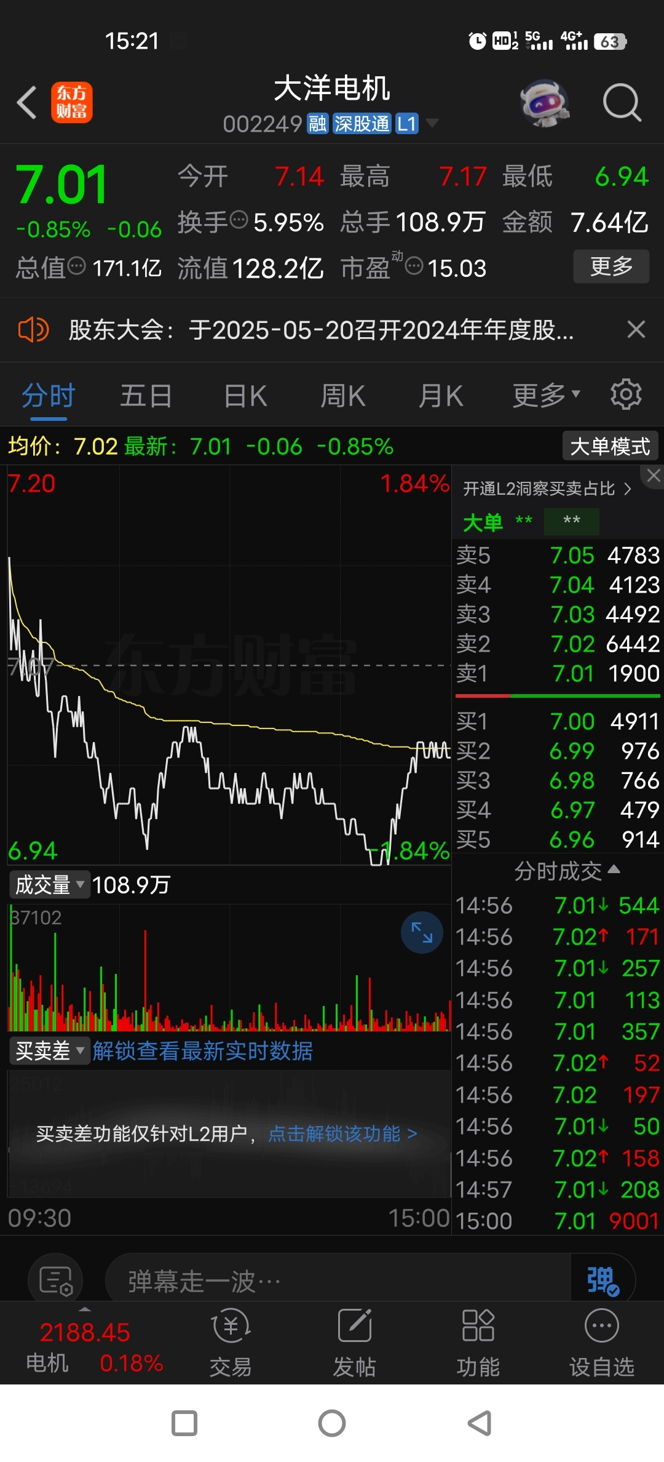This screenshot has width=664, height=1462.
Task: Open the 交易 trade icon
Action: click(x=231, y=1343)
